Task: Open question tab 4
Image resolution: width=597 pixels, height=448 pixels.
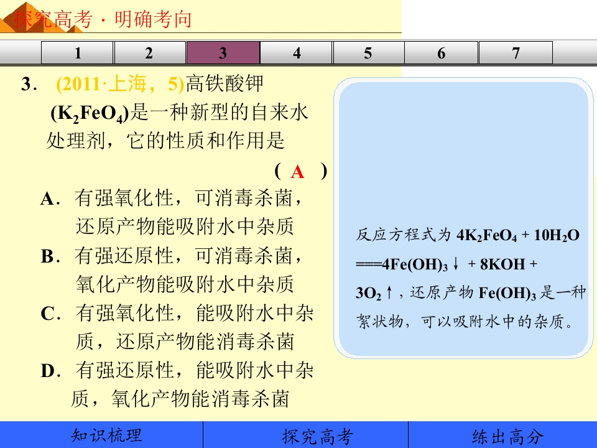Action: click(296, 52)
